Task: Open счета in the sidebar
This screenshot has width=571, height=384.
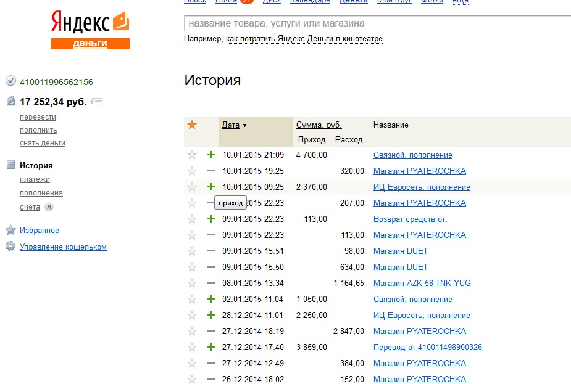Action: [30, 207]
